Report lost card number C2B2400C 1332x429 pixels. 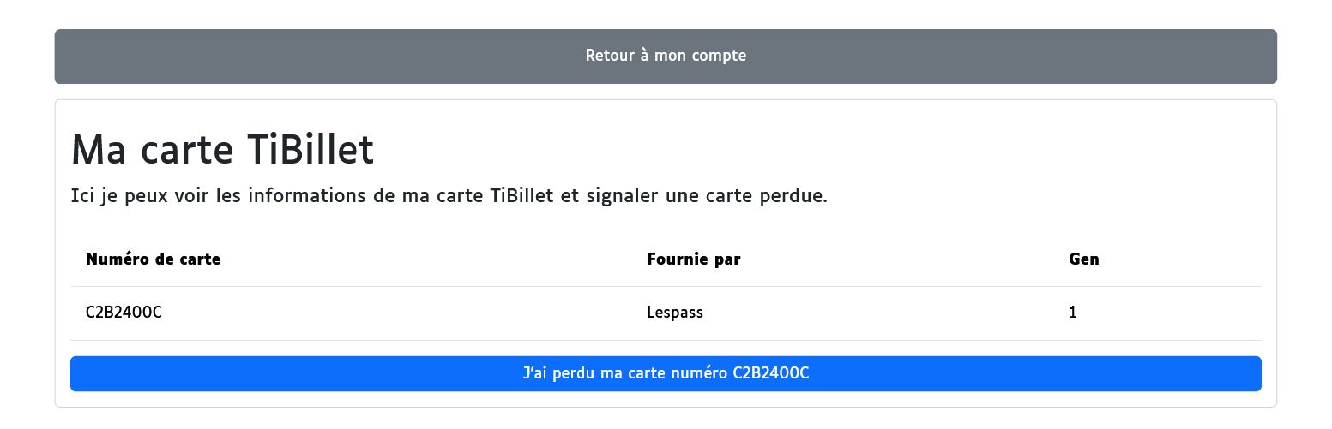(x=666, y=374)
